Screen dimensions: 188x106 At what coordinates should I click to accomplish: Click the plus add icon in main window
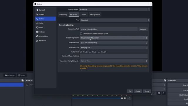tap(154, 93)
